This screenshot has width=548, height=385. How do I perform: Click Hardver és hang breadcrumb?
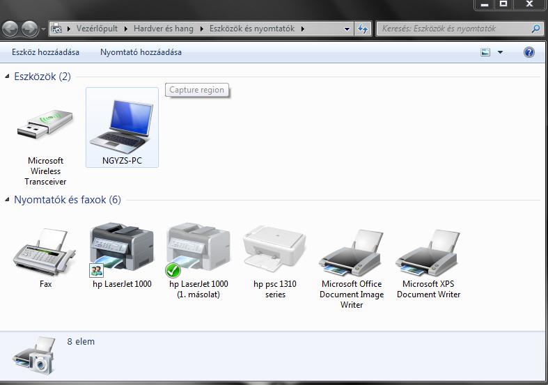(x=164, y=29)
